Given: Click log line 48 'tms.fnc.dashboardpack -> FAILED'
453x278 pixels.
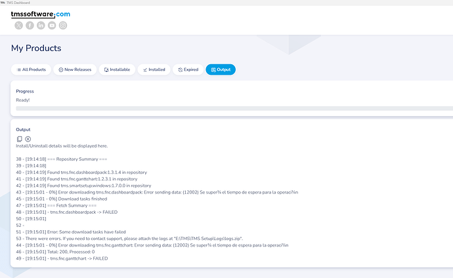Looking at the screenshot, I should [67, 212].
